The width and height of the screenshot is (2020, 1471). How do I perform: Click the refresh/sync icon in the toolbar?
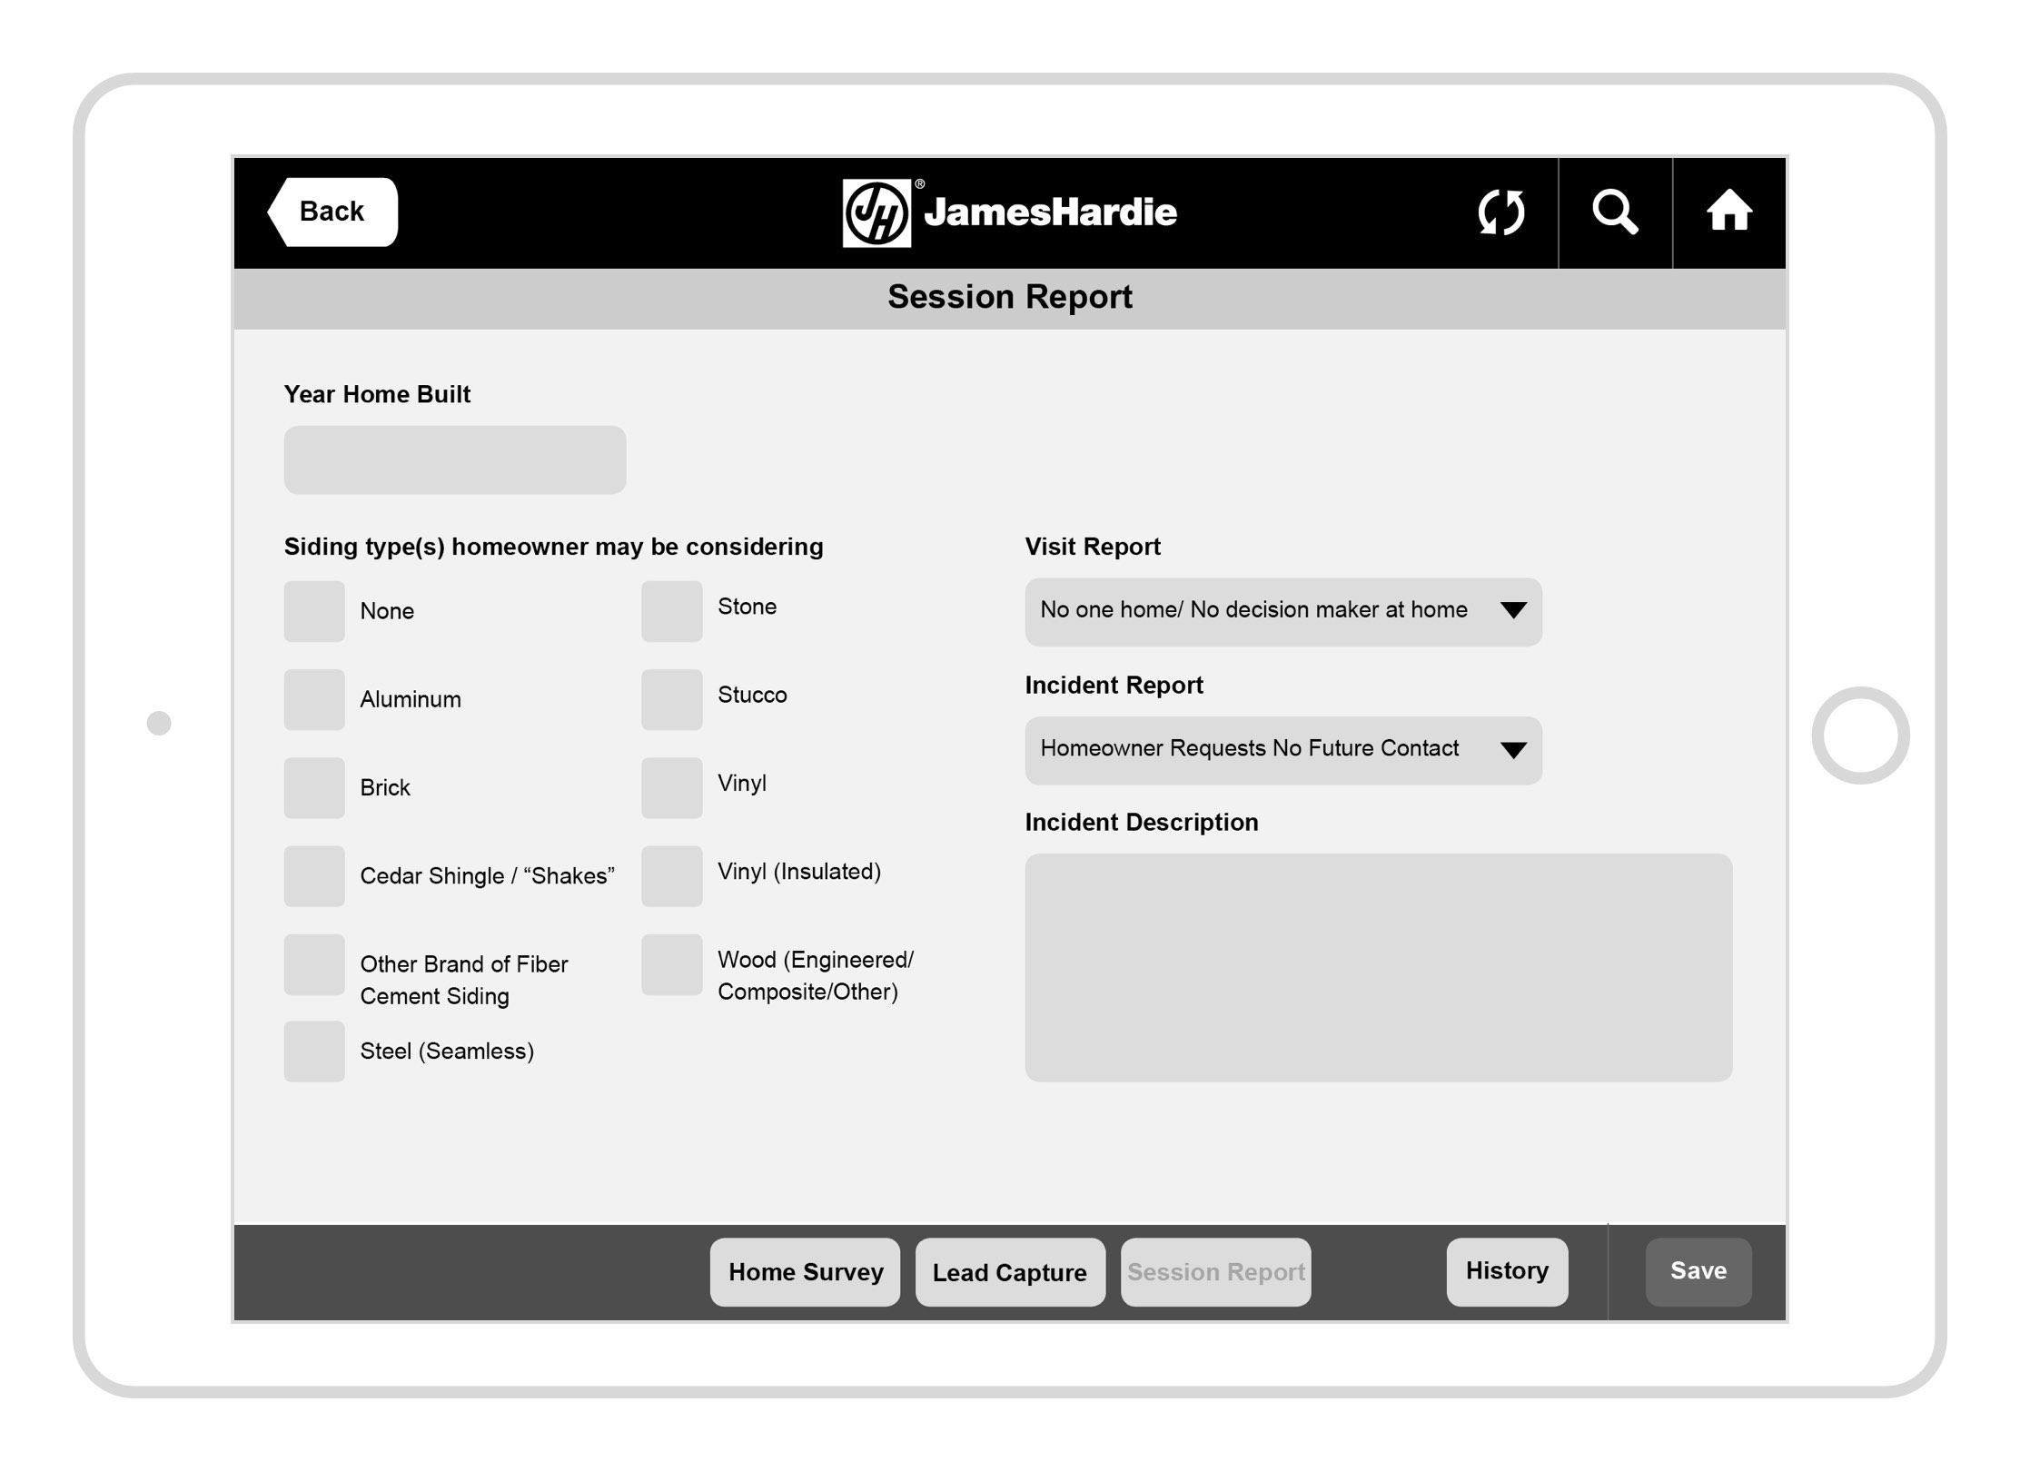pyautogui.click(x=1498, y=212)
